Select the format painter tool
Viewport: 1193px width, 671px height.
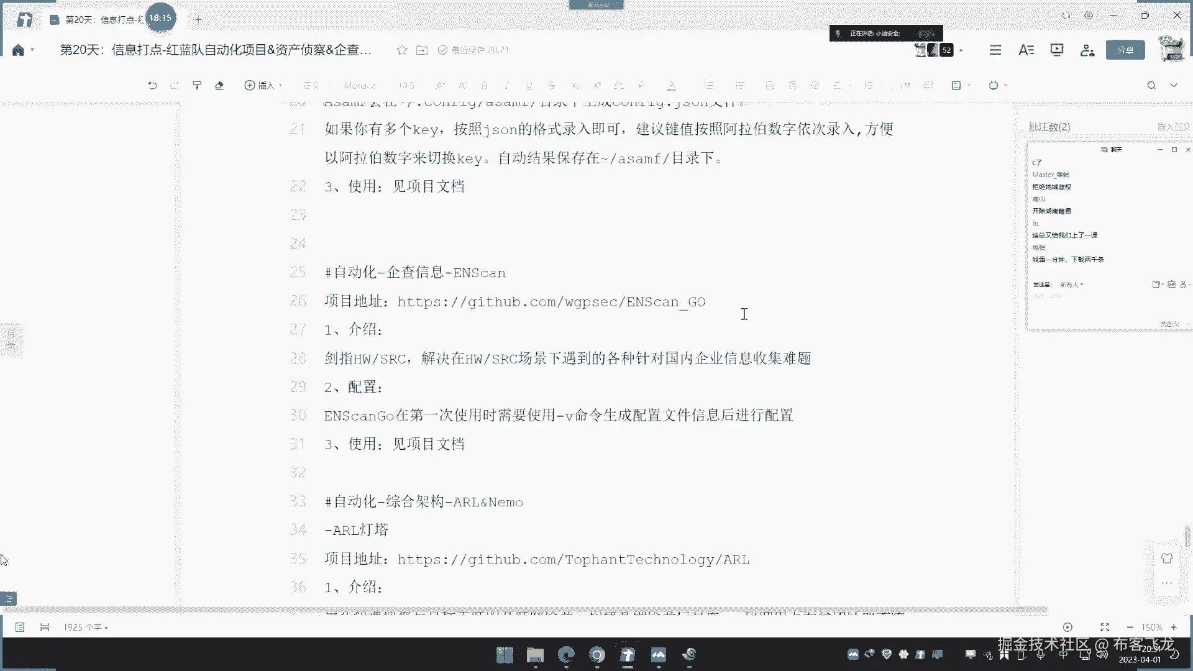coord(197,85)
